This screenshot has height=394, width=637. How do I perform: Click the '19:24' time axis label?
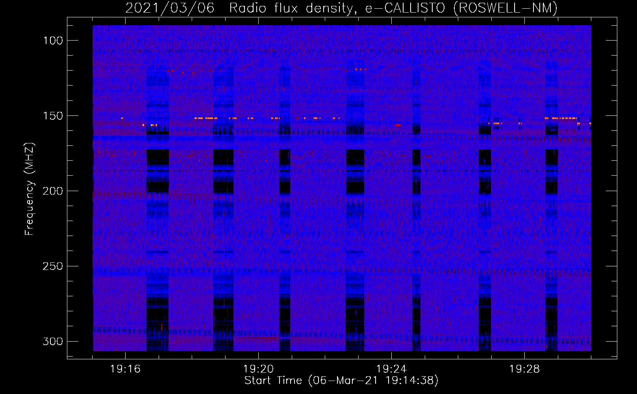coord(391,369)
